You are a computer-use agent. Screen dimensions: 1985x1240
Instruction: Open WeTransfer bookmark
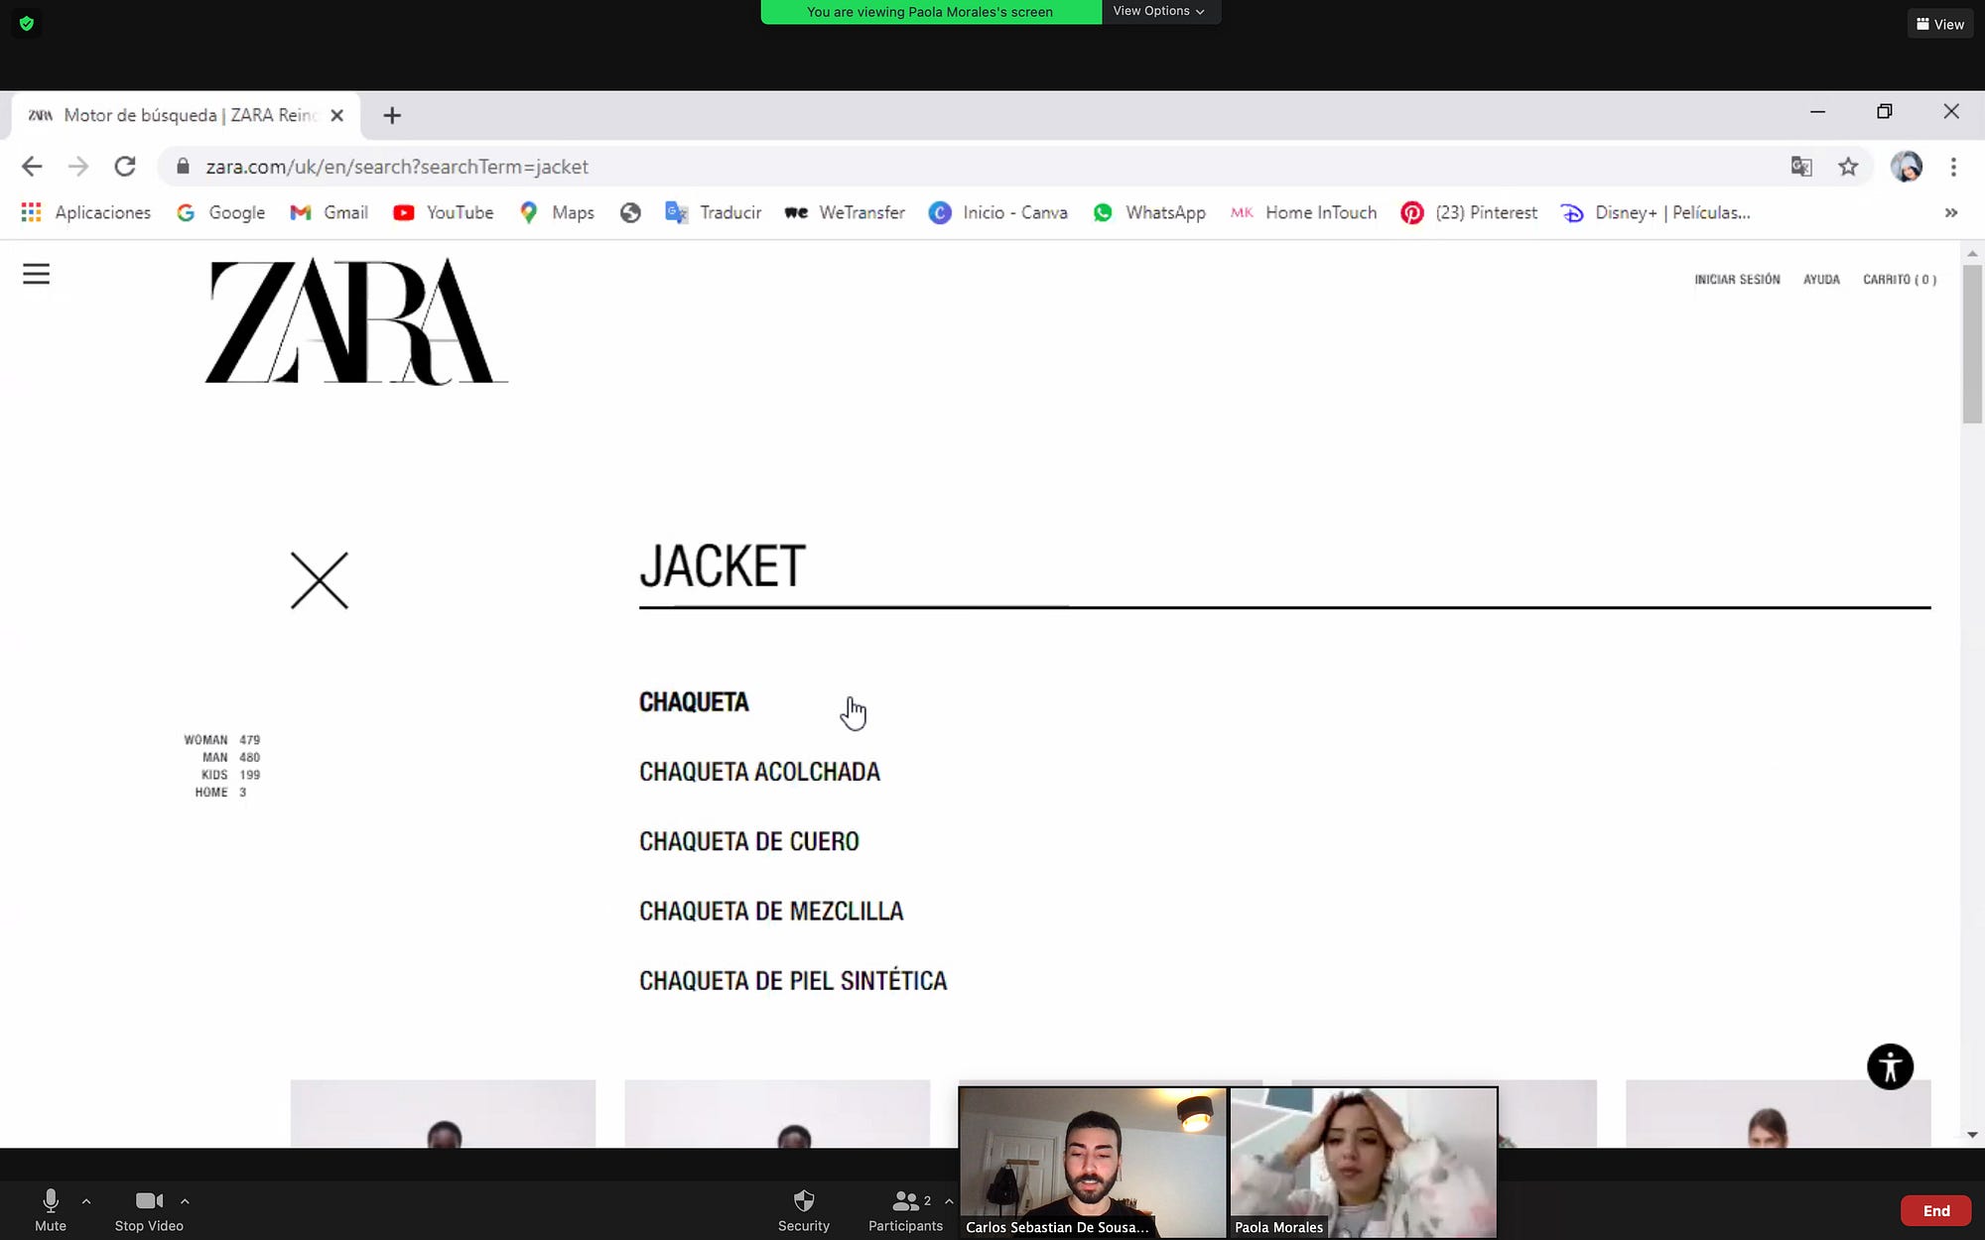[x=845, y=212]
